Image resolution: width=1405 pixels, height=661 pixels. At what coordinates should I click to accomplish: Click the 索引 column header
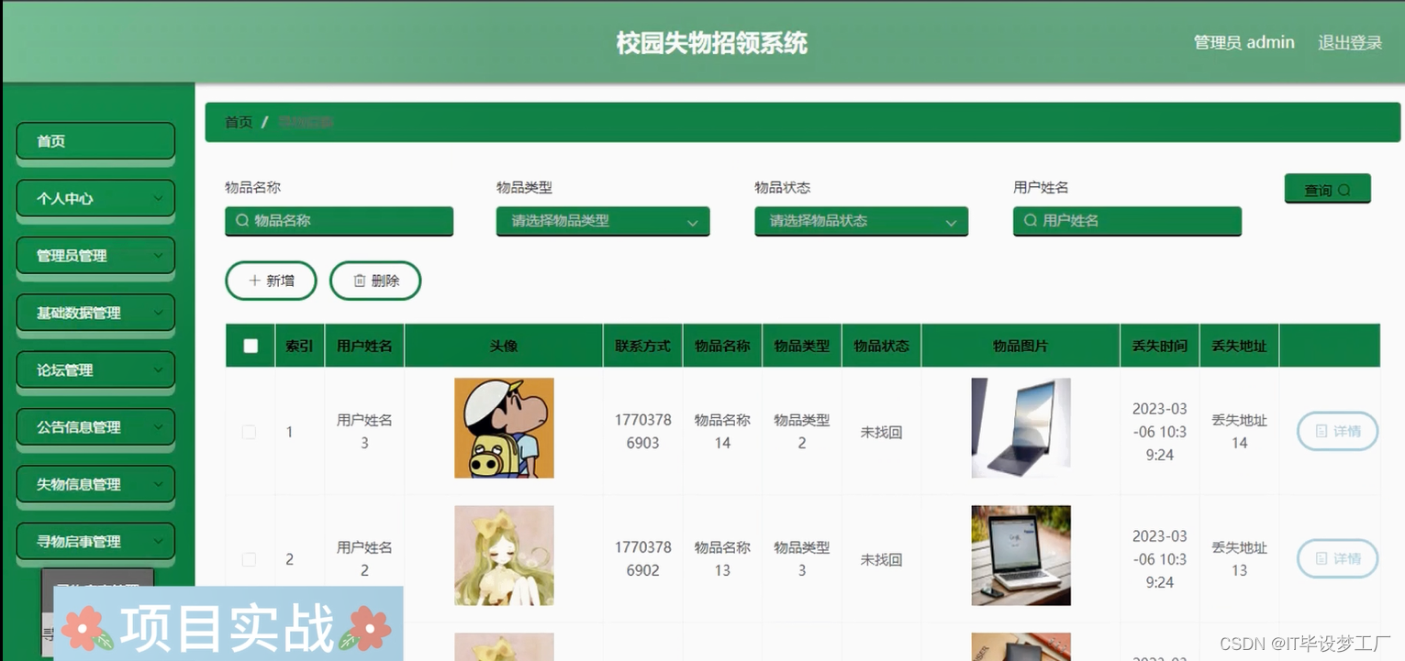(299, 346)
